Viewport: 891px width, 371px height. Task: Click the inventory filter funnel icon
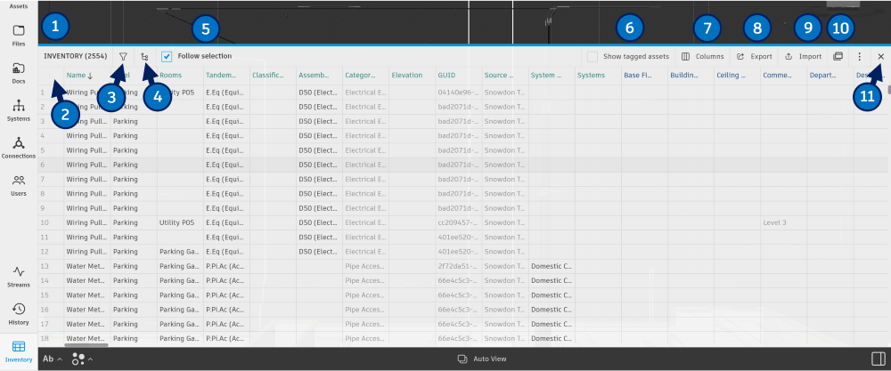coord(123,56)
